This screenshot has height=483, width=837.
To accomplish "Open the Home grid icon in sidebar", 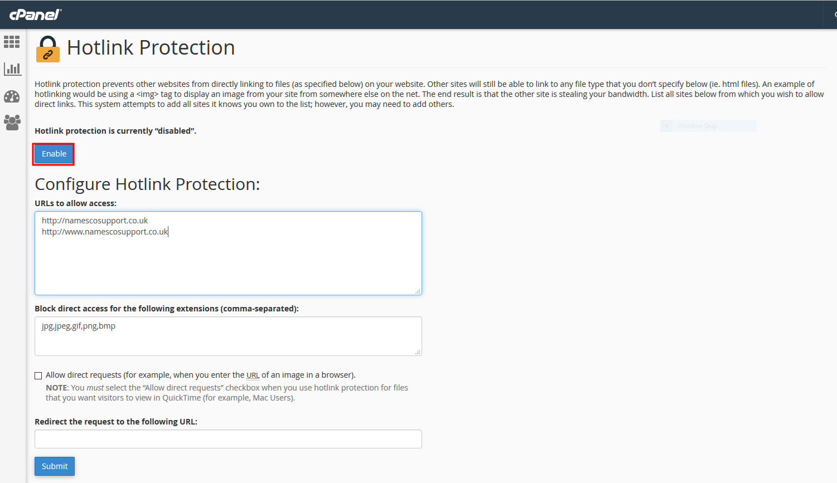I will coord(12,42).
